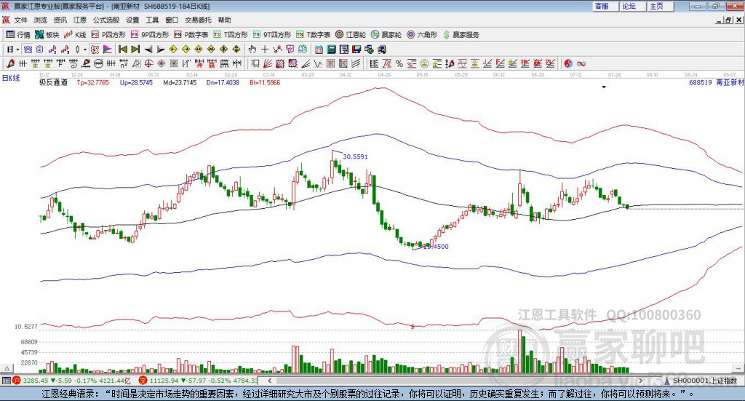This screenshot has width=745, height=401.
Task: Open the calendar icon in toolbar
Action: point(319,49)
